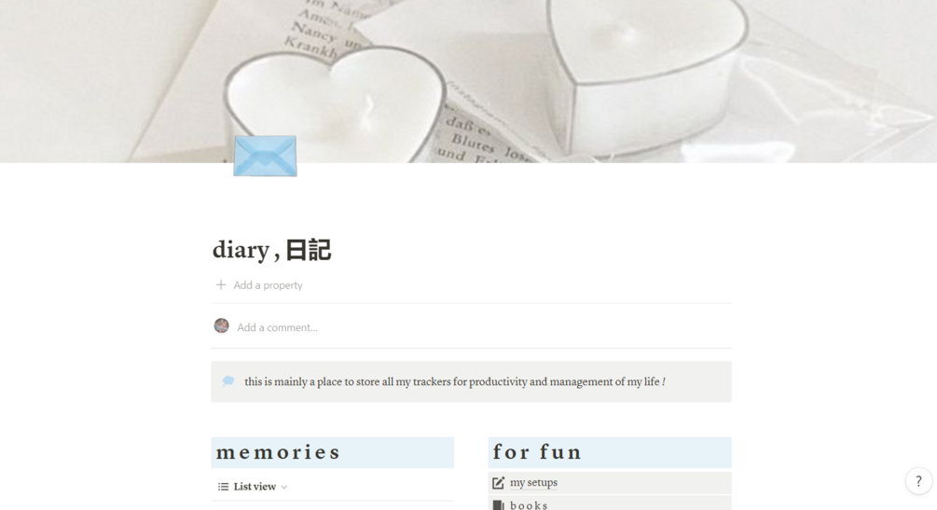937x510 pixels.
Task: Click the page title diary , 日記
Action: tap(272, 249)
